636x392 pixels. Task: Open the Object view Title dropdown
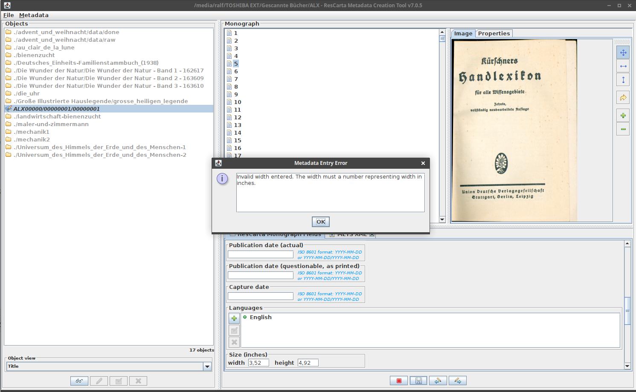coord(207,366)
